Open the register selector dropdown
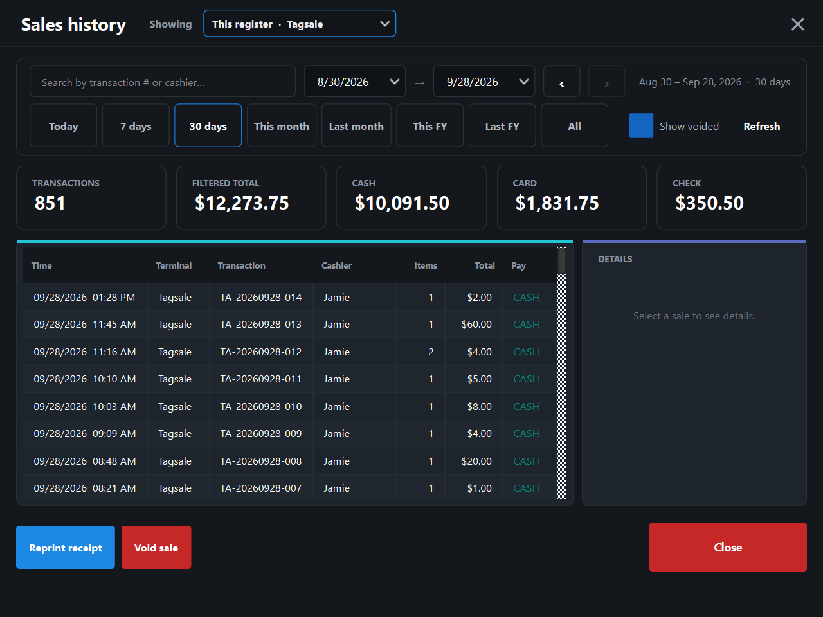This screenshot has width=823, height=617. click(x=300, y=24)
